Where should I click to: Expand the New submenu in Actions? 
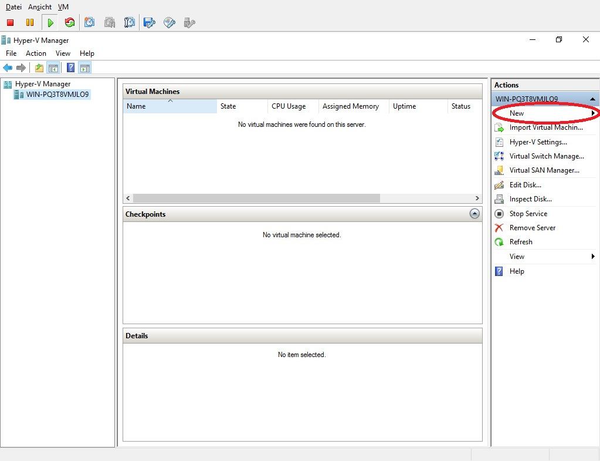544,113
